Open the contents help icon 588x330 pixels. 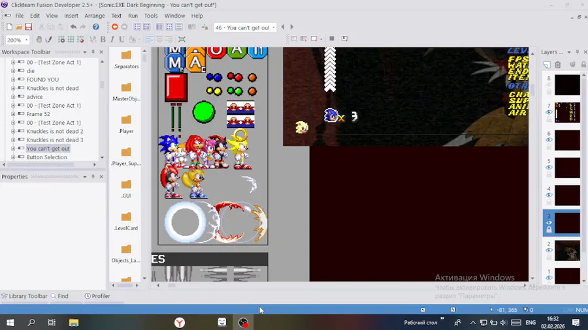click(x=96, y=27)
